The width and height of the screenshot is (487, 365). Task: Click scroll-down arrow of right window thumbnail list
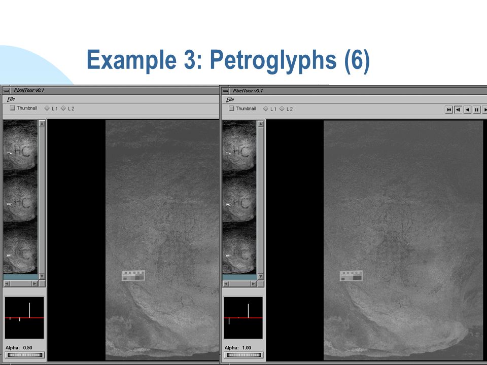tap(261, 277)
